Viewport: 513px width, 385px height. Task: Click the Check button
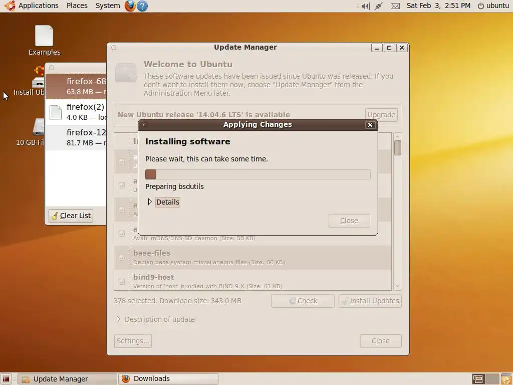click(x=303, y=301)
